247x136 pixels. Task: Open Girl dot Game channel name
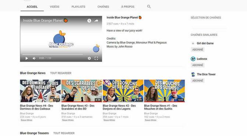pyautogui.click(x=205, y=44)
